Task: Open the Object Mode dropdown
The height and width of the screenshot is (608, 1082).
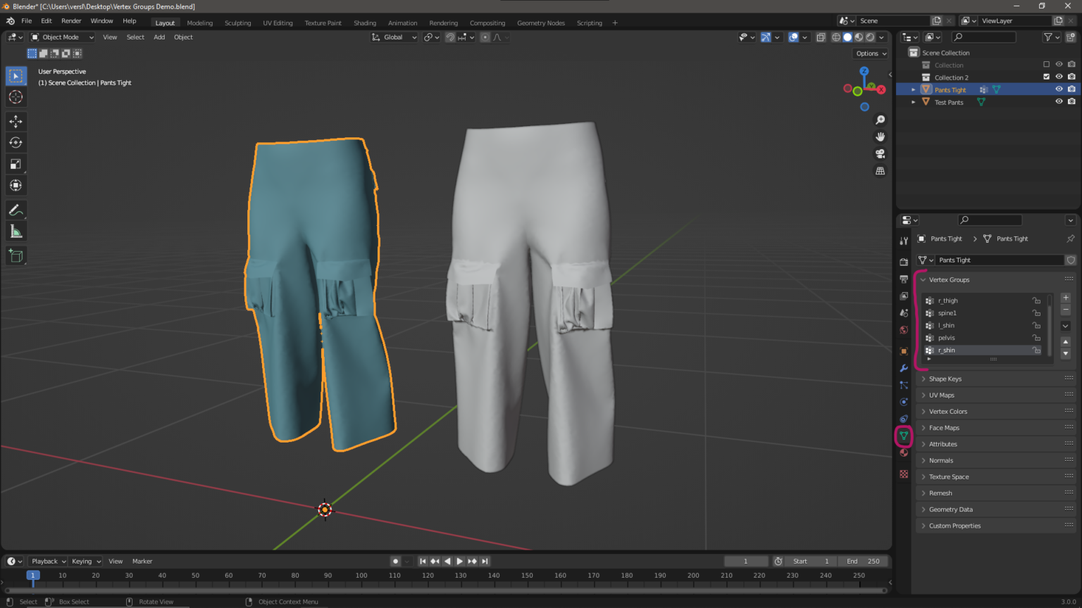Action: tap(62, 37)
